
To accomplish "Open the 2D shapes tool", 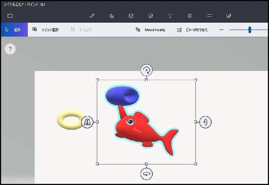I will pos(111,16).
